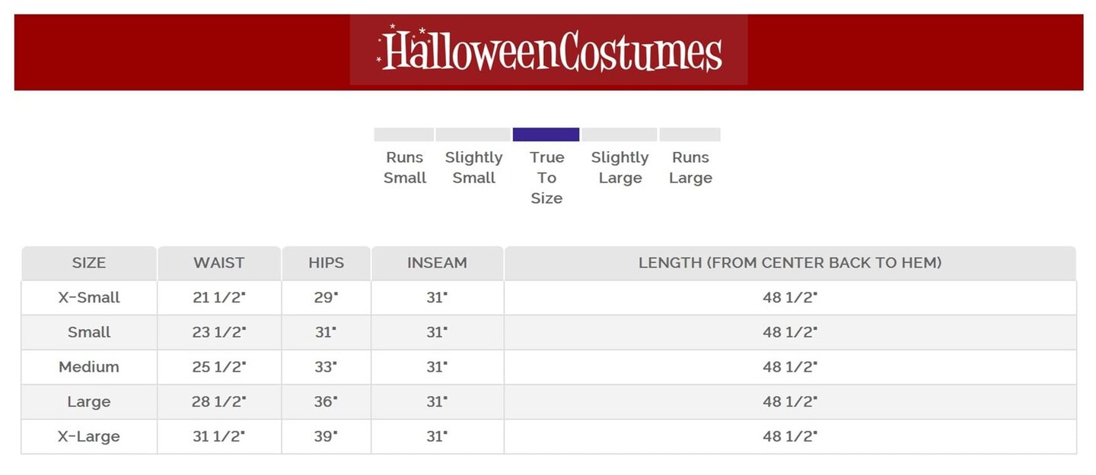Click the purple True To Size bar
Viewport: 1096px width, 475px height.
click(546, 135)
